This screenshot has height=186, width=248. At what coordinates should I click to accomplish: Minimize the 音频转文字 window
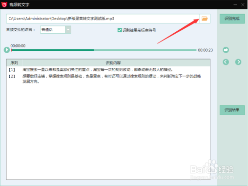pyautogui.click(x=235, y=5)
